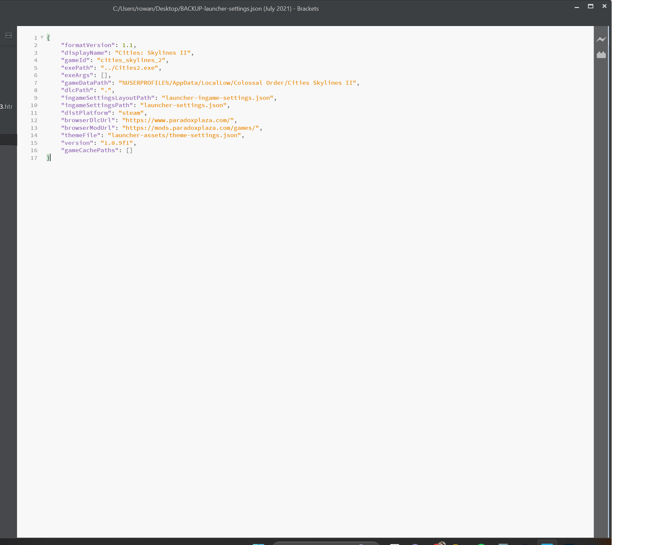Image resolution: width=660 pixels, height=545 pixels.
Task: Collapse the code fold triangle at line 1
Action: [x=42, y=37]
